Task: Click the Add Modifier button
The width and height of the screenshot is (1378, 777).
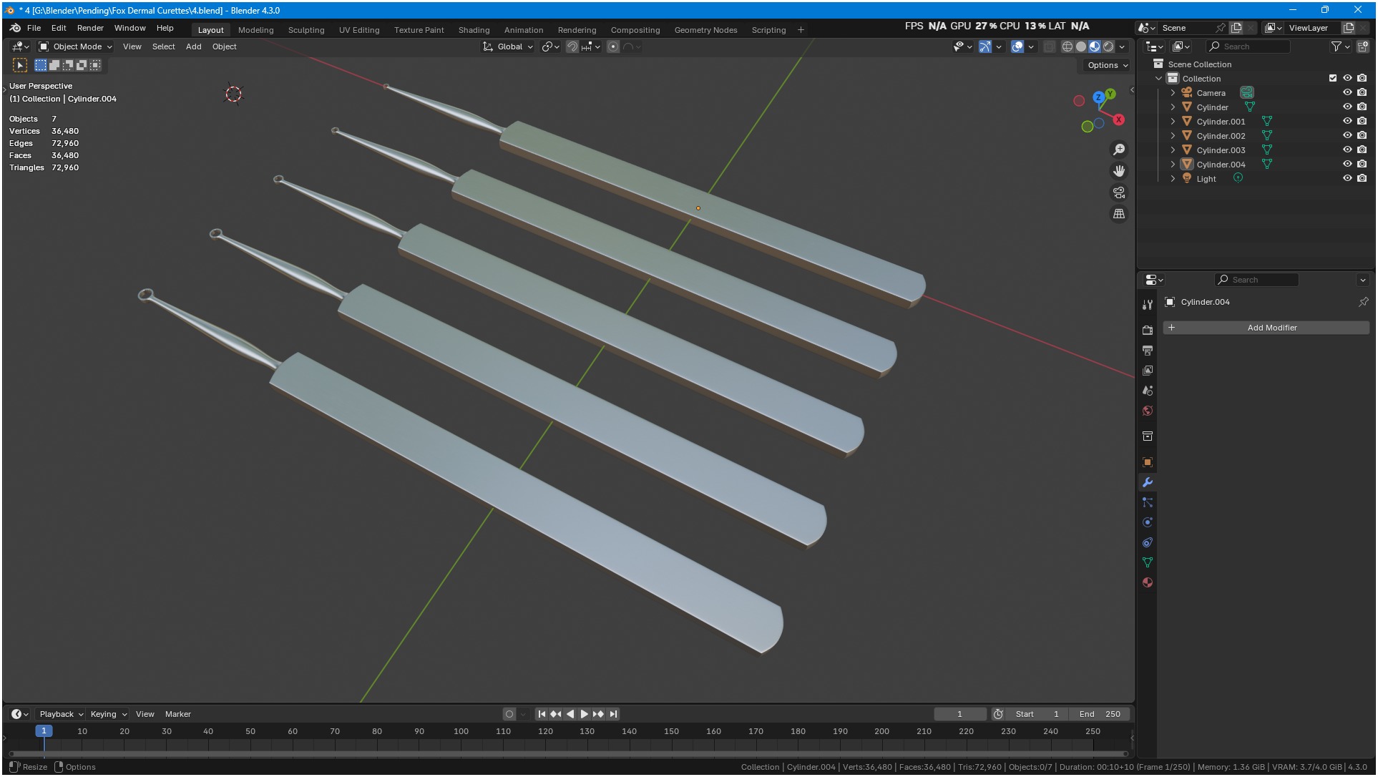Action: click(1266, 328)
